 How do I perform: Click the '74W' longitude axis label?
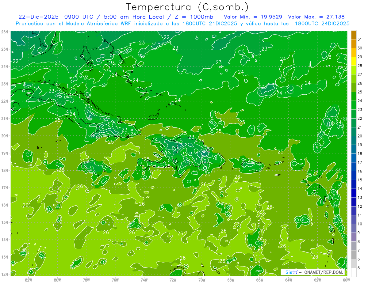coord(144,280)
